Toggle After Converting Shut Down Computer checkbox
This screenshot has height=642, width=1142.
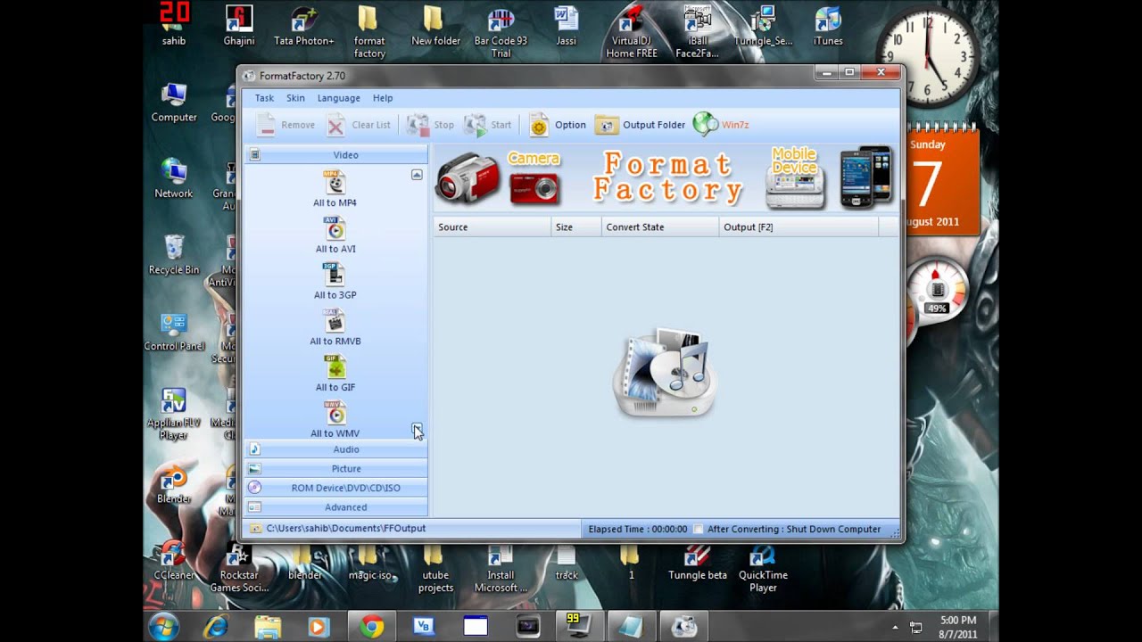(699, 529)
